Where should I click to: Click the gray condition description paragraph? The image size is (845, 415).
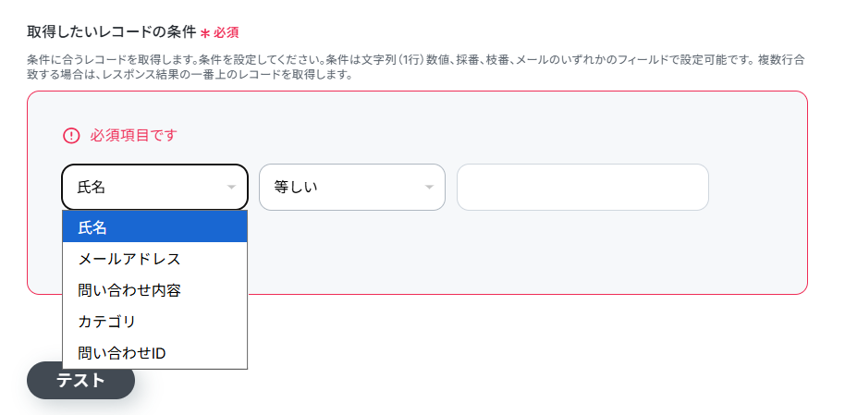(x=416, y=67)
